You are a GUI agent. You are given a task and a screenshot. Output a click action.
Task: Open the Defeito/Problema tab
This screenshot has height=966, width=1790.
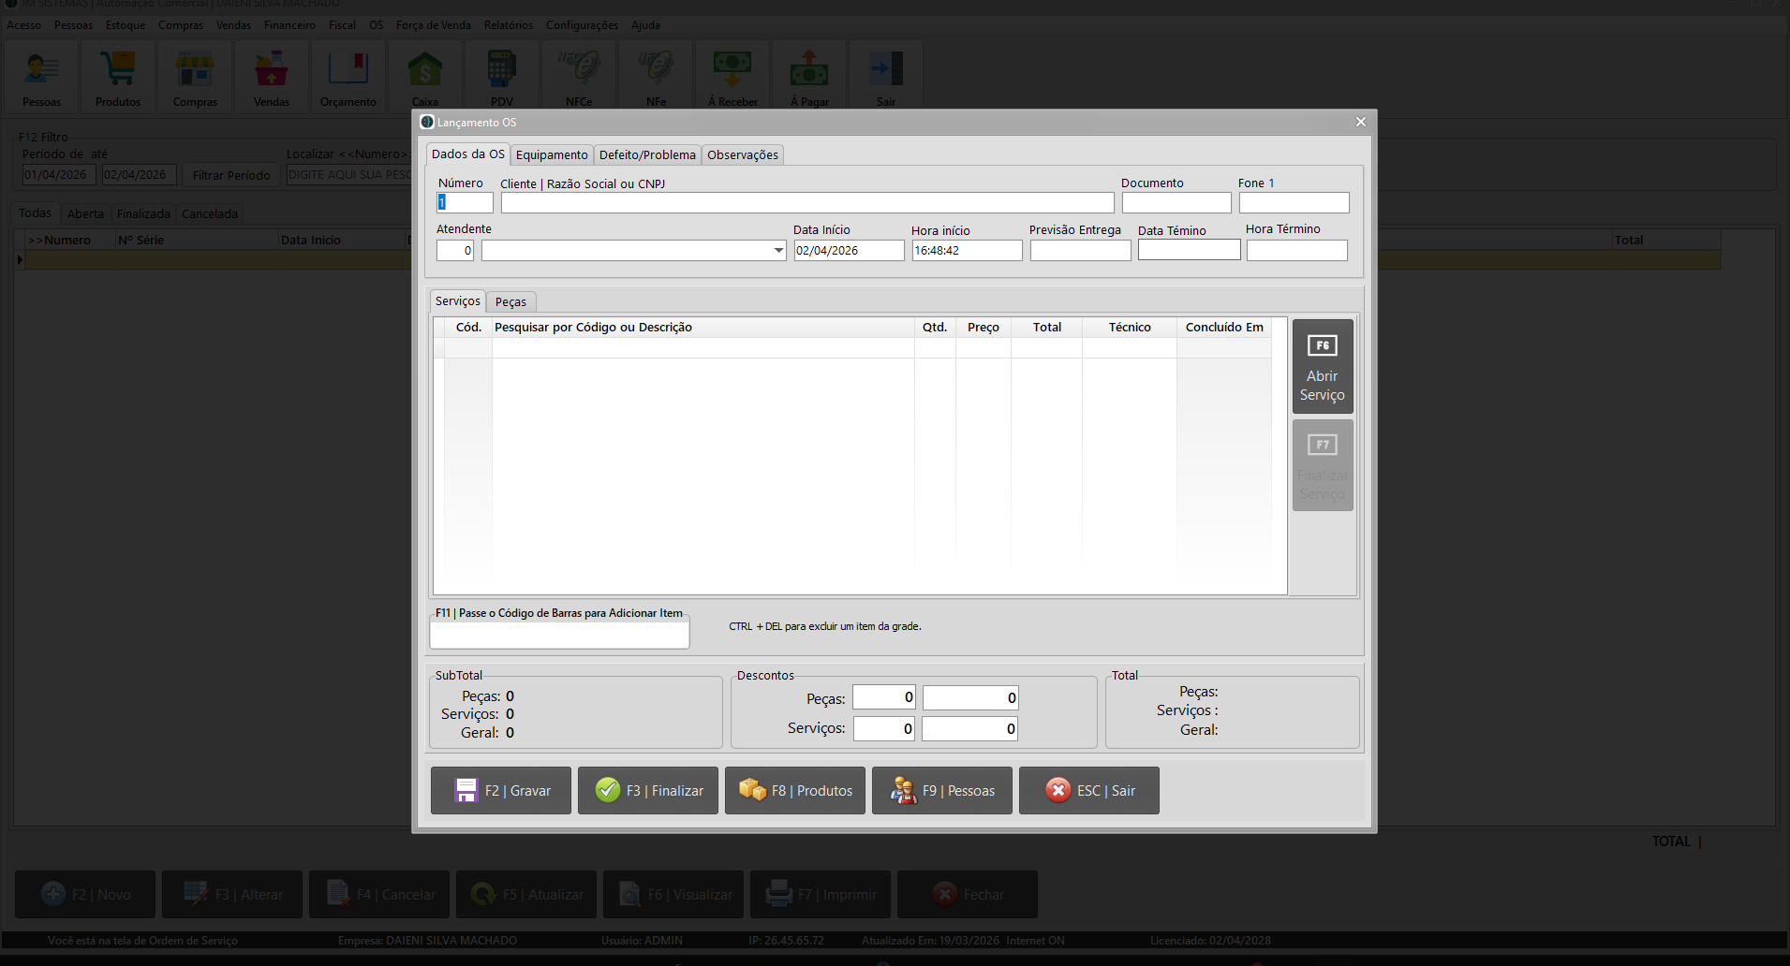click(647, 155)
